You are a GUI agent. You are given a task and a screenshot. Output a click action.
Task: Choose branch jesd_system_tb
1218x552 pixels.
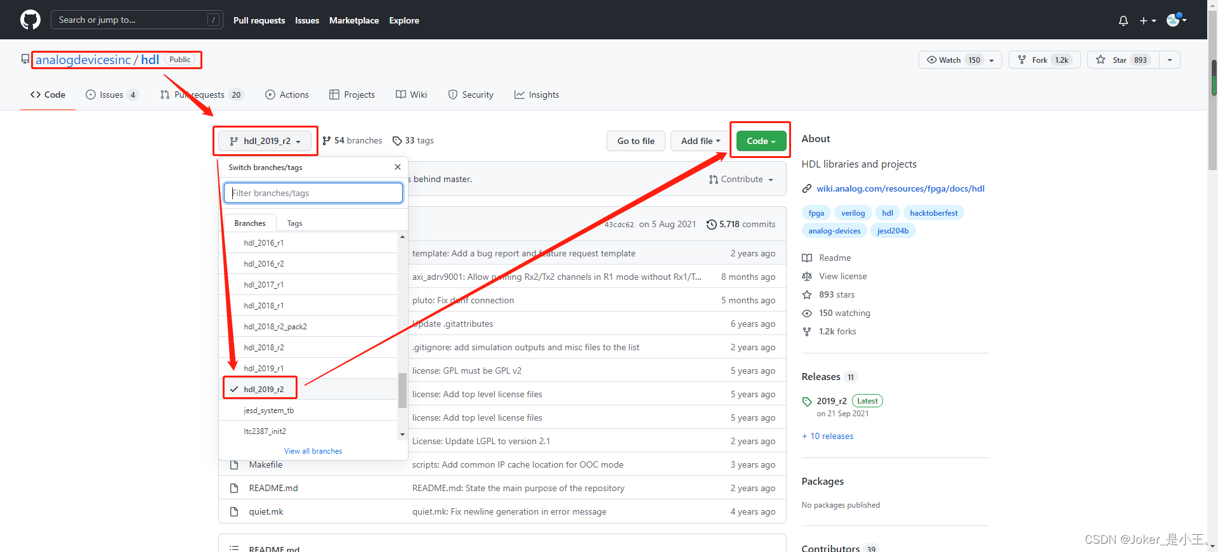pos(308,411)
